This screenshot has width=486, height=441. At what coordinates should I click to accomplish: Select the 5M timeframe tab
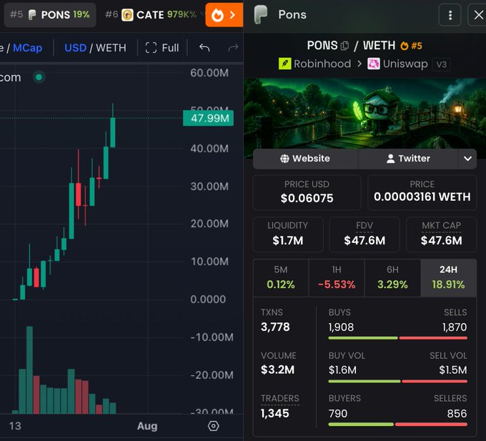[281, 277]
